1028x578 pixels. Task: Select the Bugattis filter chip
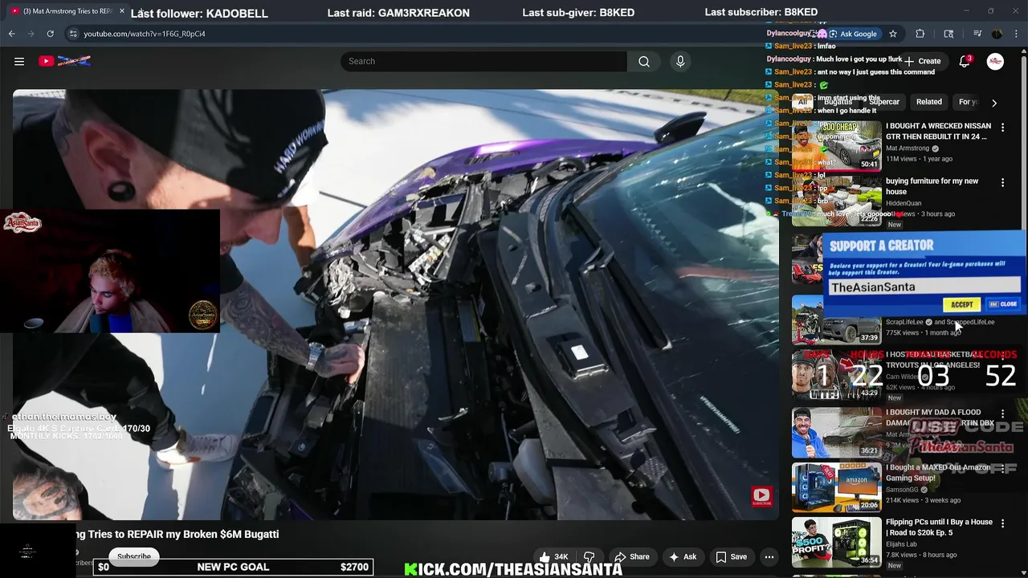click(838, 102)
